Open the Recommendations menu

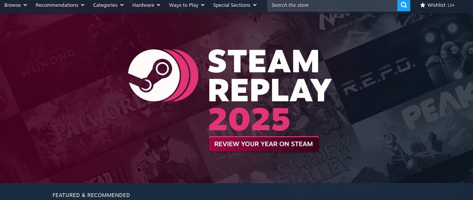(x=60, y=5)
